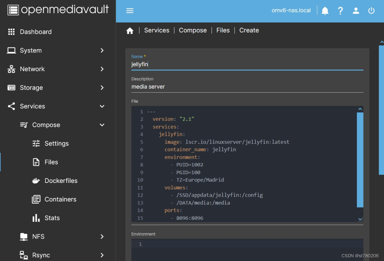Screen dimensions: 384x261
Task: Click Services breadcrumb link
Action: coord(157,30)
